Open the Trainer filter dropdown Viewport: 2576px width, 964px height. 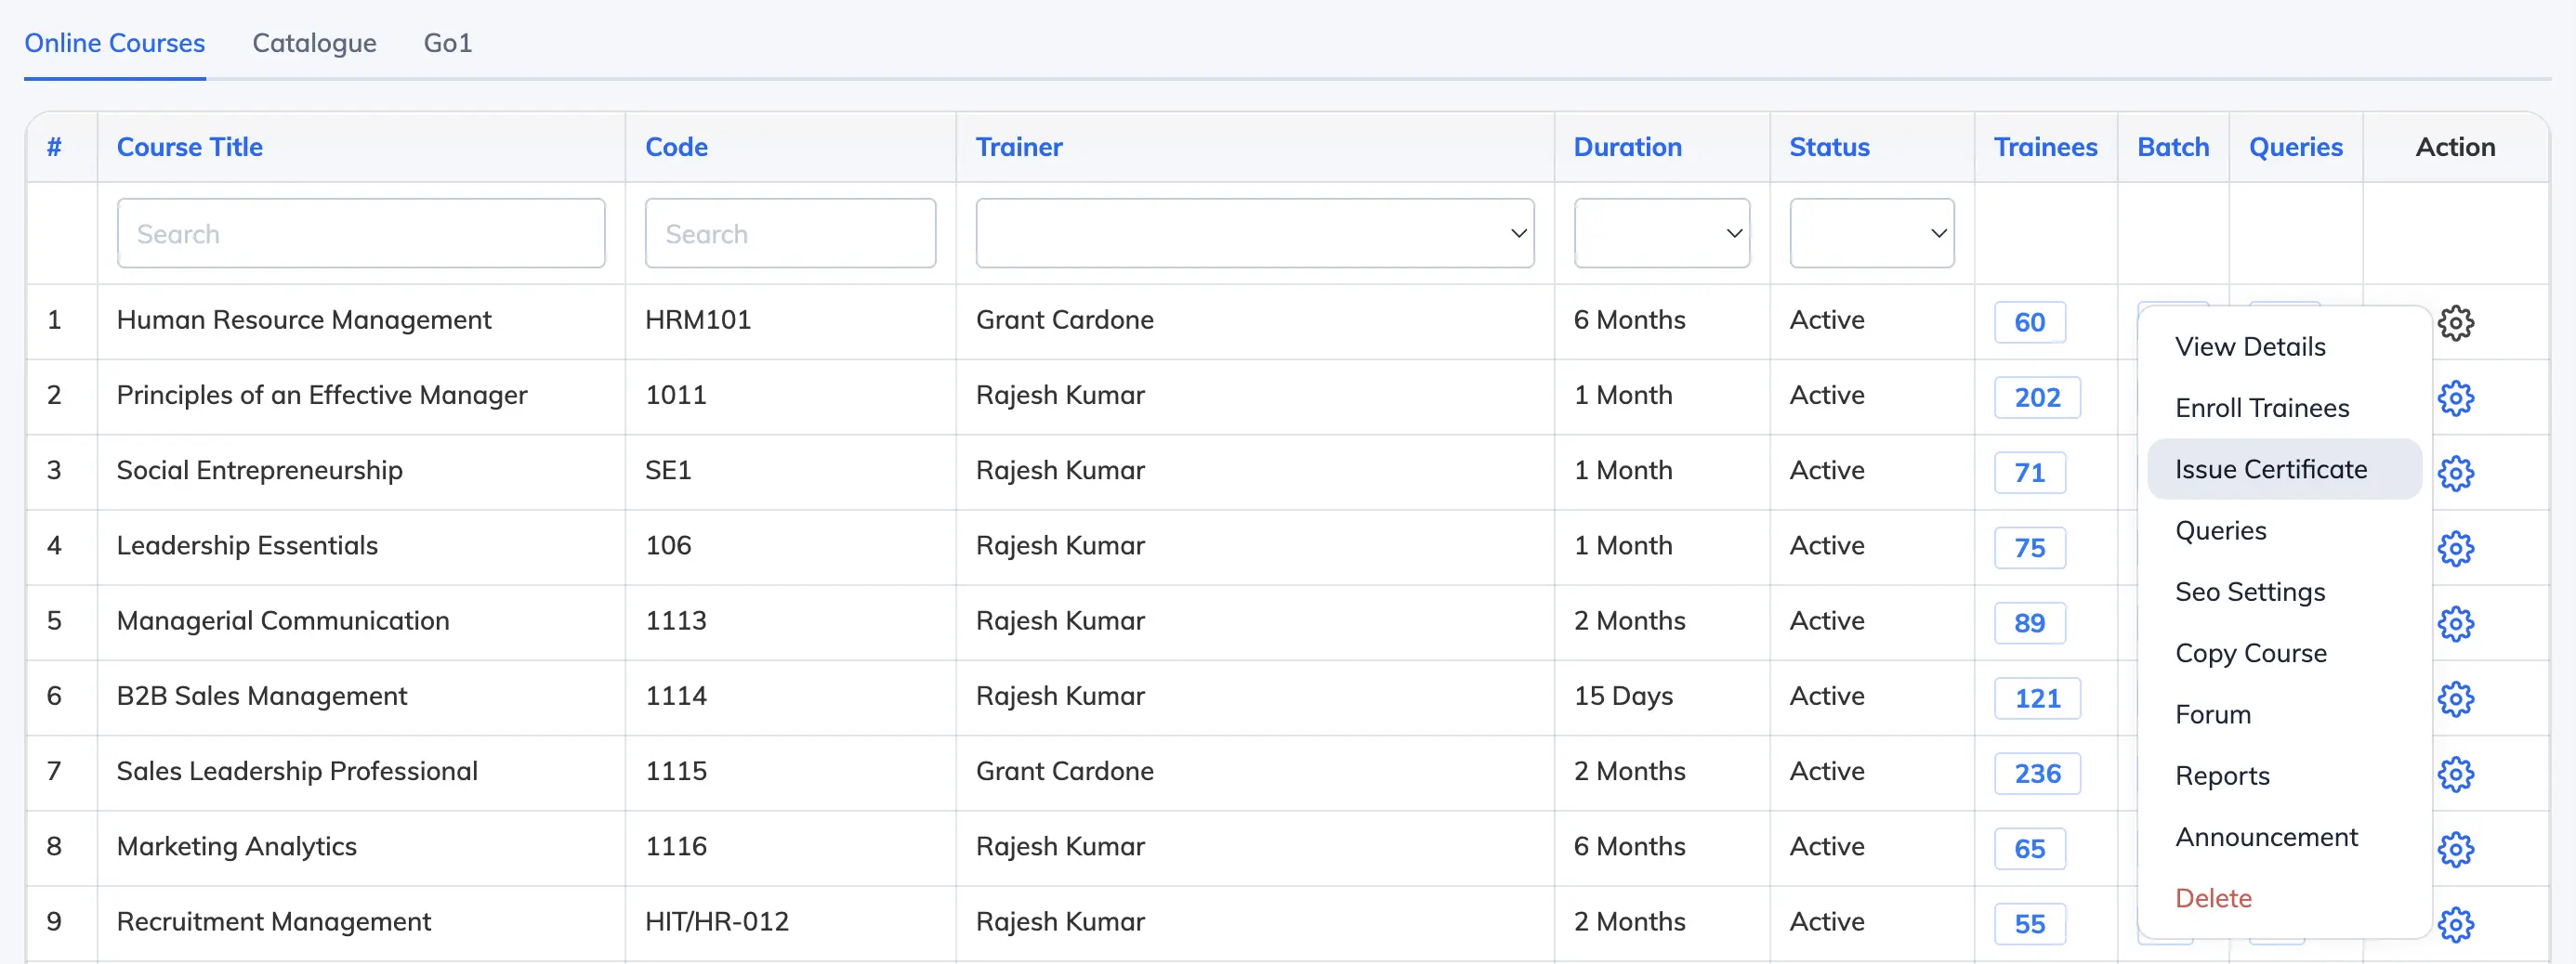tap(1254, 233)
